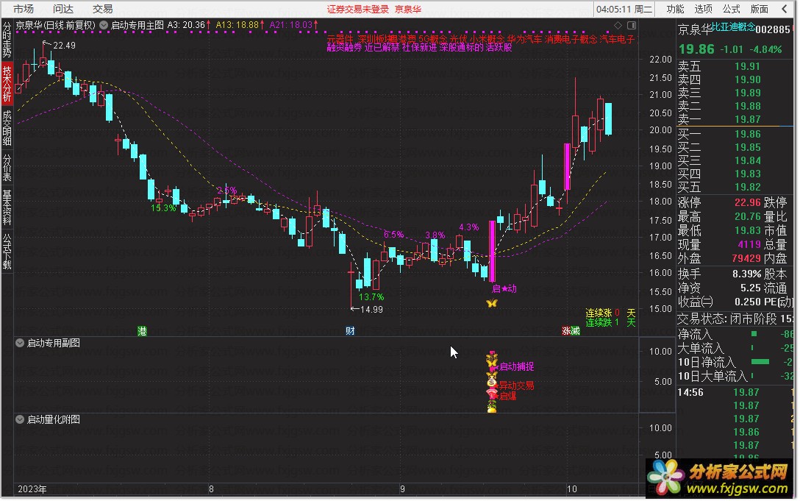The image size is (800, 501).
Task: Click the 买一 19.86 quote row
Action: 735,135
